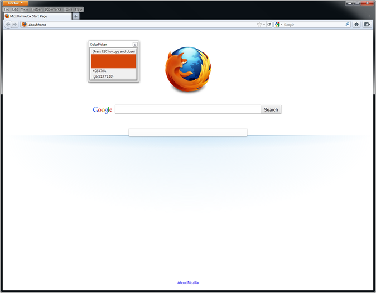Maximize the Firefox window
This screenshot has height=293, width=376.
click(357, 3)
